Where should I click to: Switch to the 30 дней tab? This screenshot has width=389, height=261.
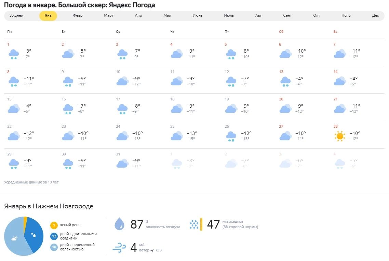pyautogui.click(x=16, y=16)
